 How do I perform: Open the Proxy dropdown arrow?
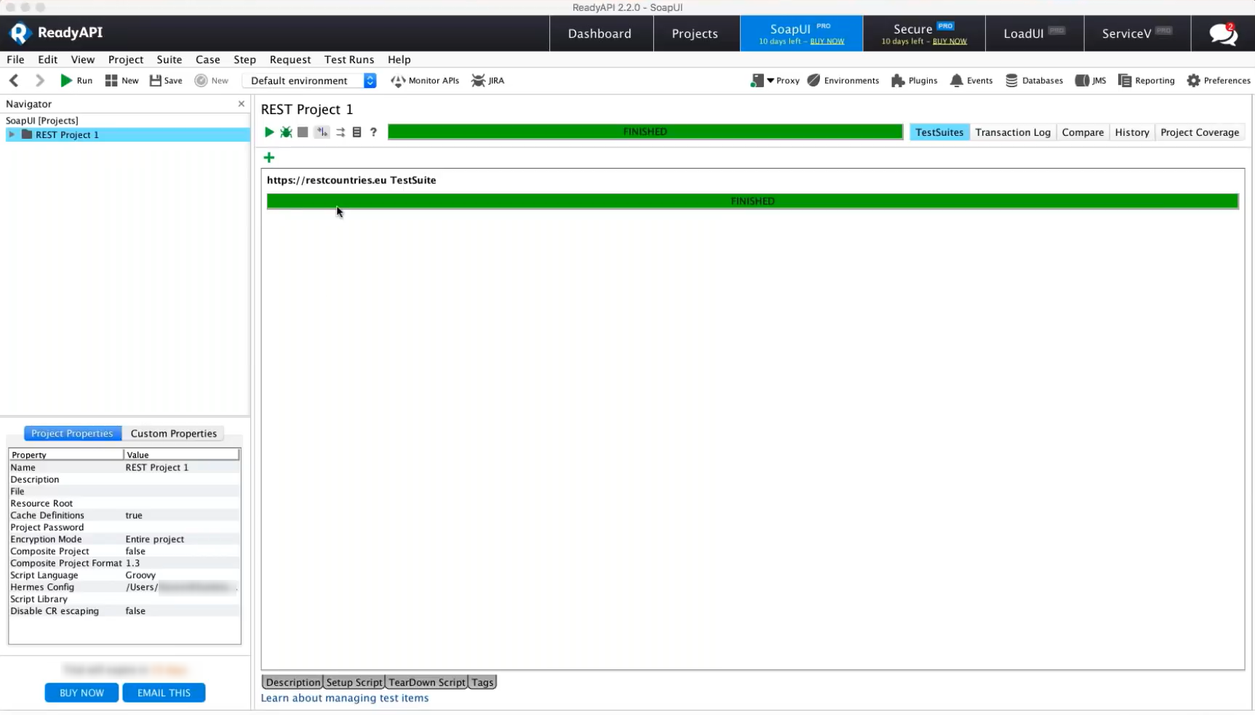(x=770, y=81)
